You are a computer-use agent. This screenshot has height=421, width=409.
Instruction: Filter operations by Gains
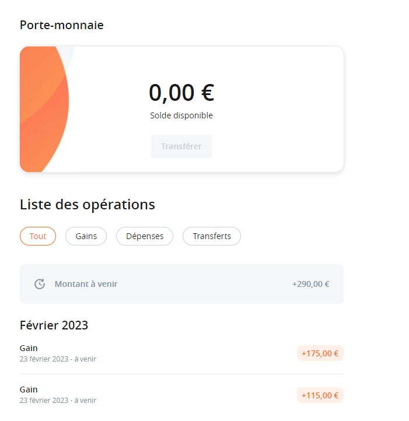[x=86, y=236]
